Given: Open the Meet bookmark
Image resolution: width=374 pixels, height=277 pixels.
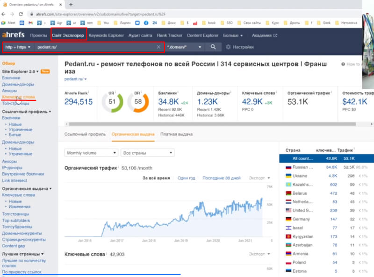Looking at the screenshot, I should coord(8,23).
